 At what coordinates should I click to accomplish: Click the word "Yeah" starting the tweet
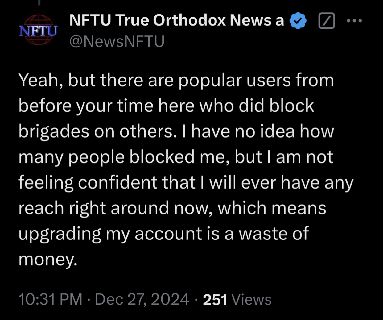click(38, 81)
